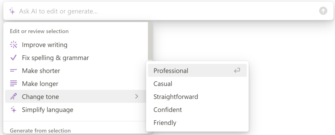
Task: Choose the Confident tone
Action: point(197,110)
